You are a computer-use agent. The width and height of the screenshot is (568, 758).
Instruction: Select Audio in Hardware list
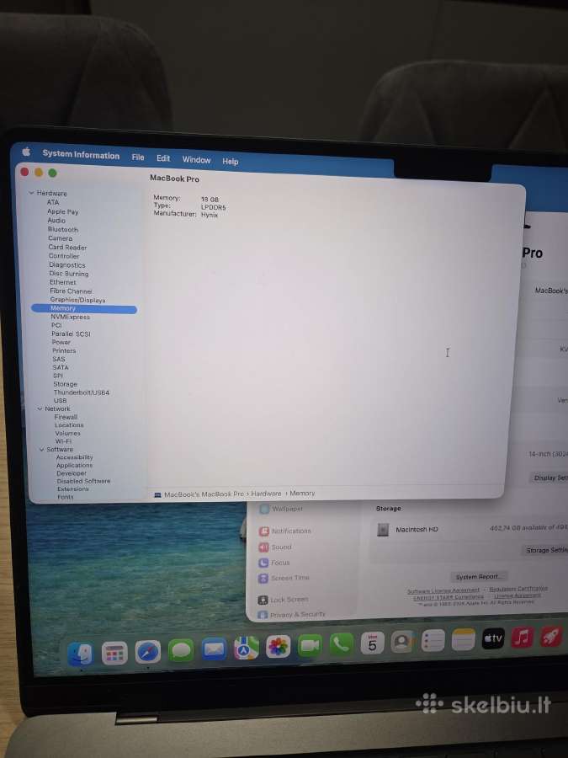(56, 221)
